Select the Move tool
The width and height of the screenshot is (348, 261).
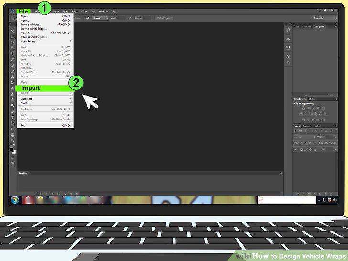12,31
